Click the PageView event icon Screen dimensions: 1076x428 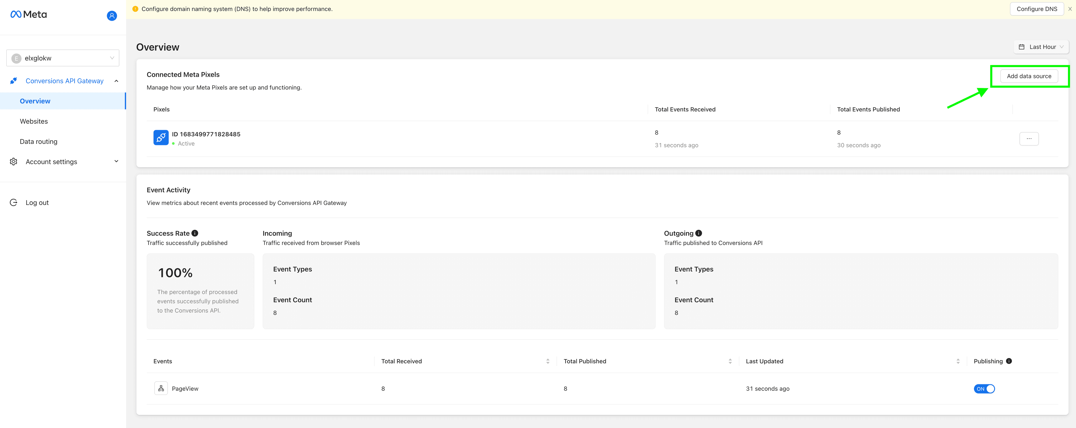point(161,389)
